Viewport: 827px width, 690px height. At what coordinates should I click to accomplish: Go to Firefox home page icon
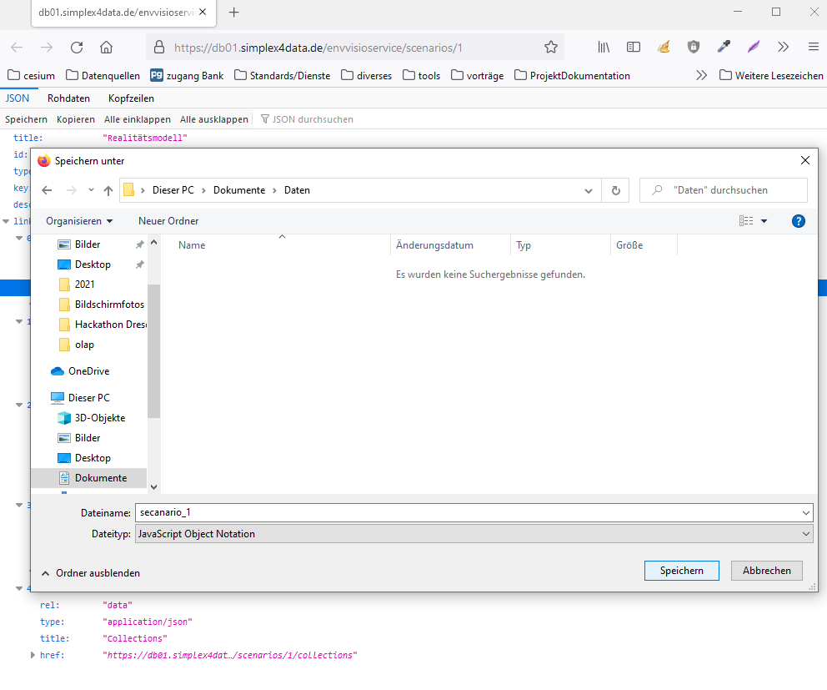(106, 47)
